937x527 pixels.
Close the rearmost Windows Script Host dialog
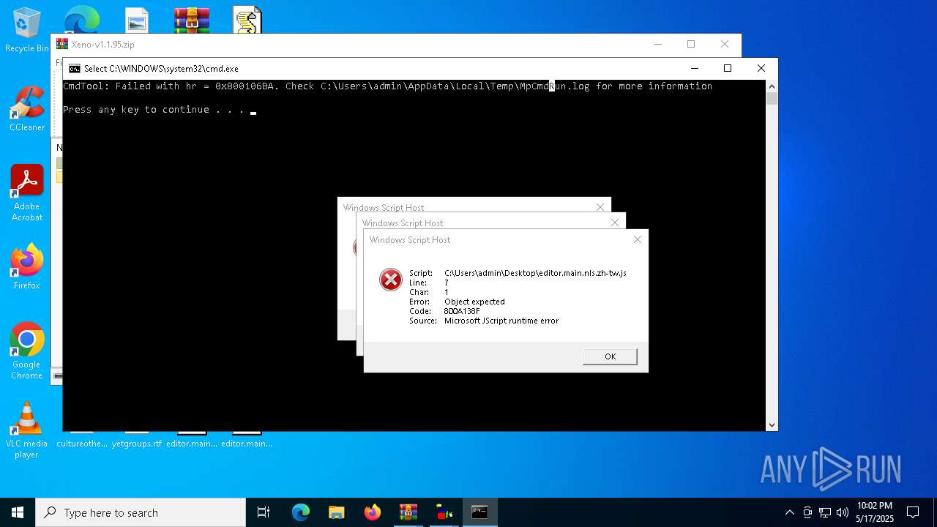point(600,207)
